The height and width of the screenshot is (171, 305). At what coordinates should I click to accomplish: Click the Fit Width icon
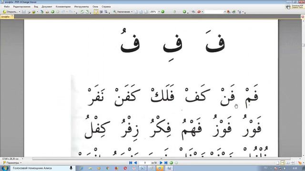coord(146,12)
